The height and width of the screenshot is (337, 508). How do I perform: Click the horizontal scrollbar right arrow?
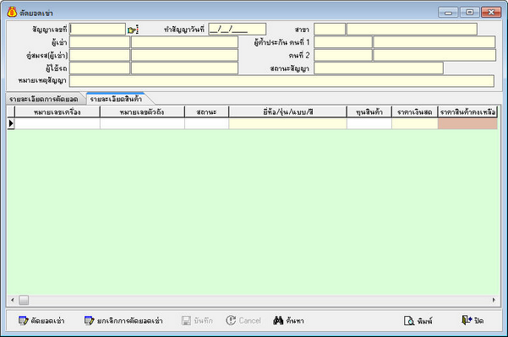click(x=494, y=300)
